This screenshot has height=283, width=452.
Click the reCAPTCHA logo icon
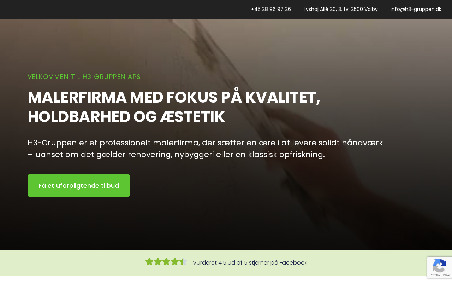click(x=440, y=266)
